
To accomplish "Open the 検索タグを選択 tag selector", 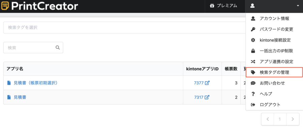I will [124, 27].
